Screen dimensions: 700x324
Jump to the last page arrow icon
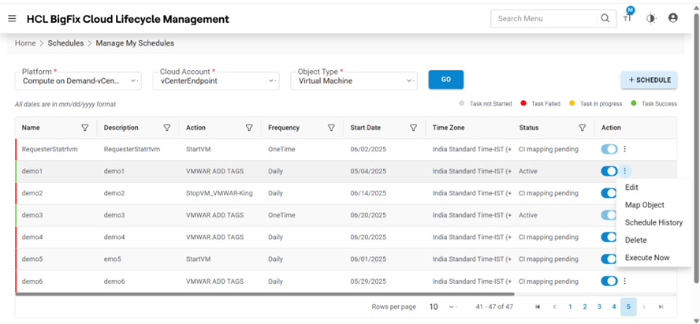661,307
